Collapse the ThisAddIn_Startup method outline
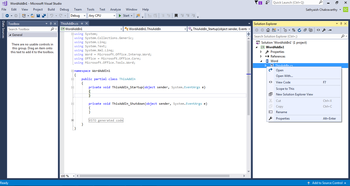 pos(73,87)
